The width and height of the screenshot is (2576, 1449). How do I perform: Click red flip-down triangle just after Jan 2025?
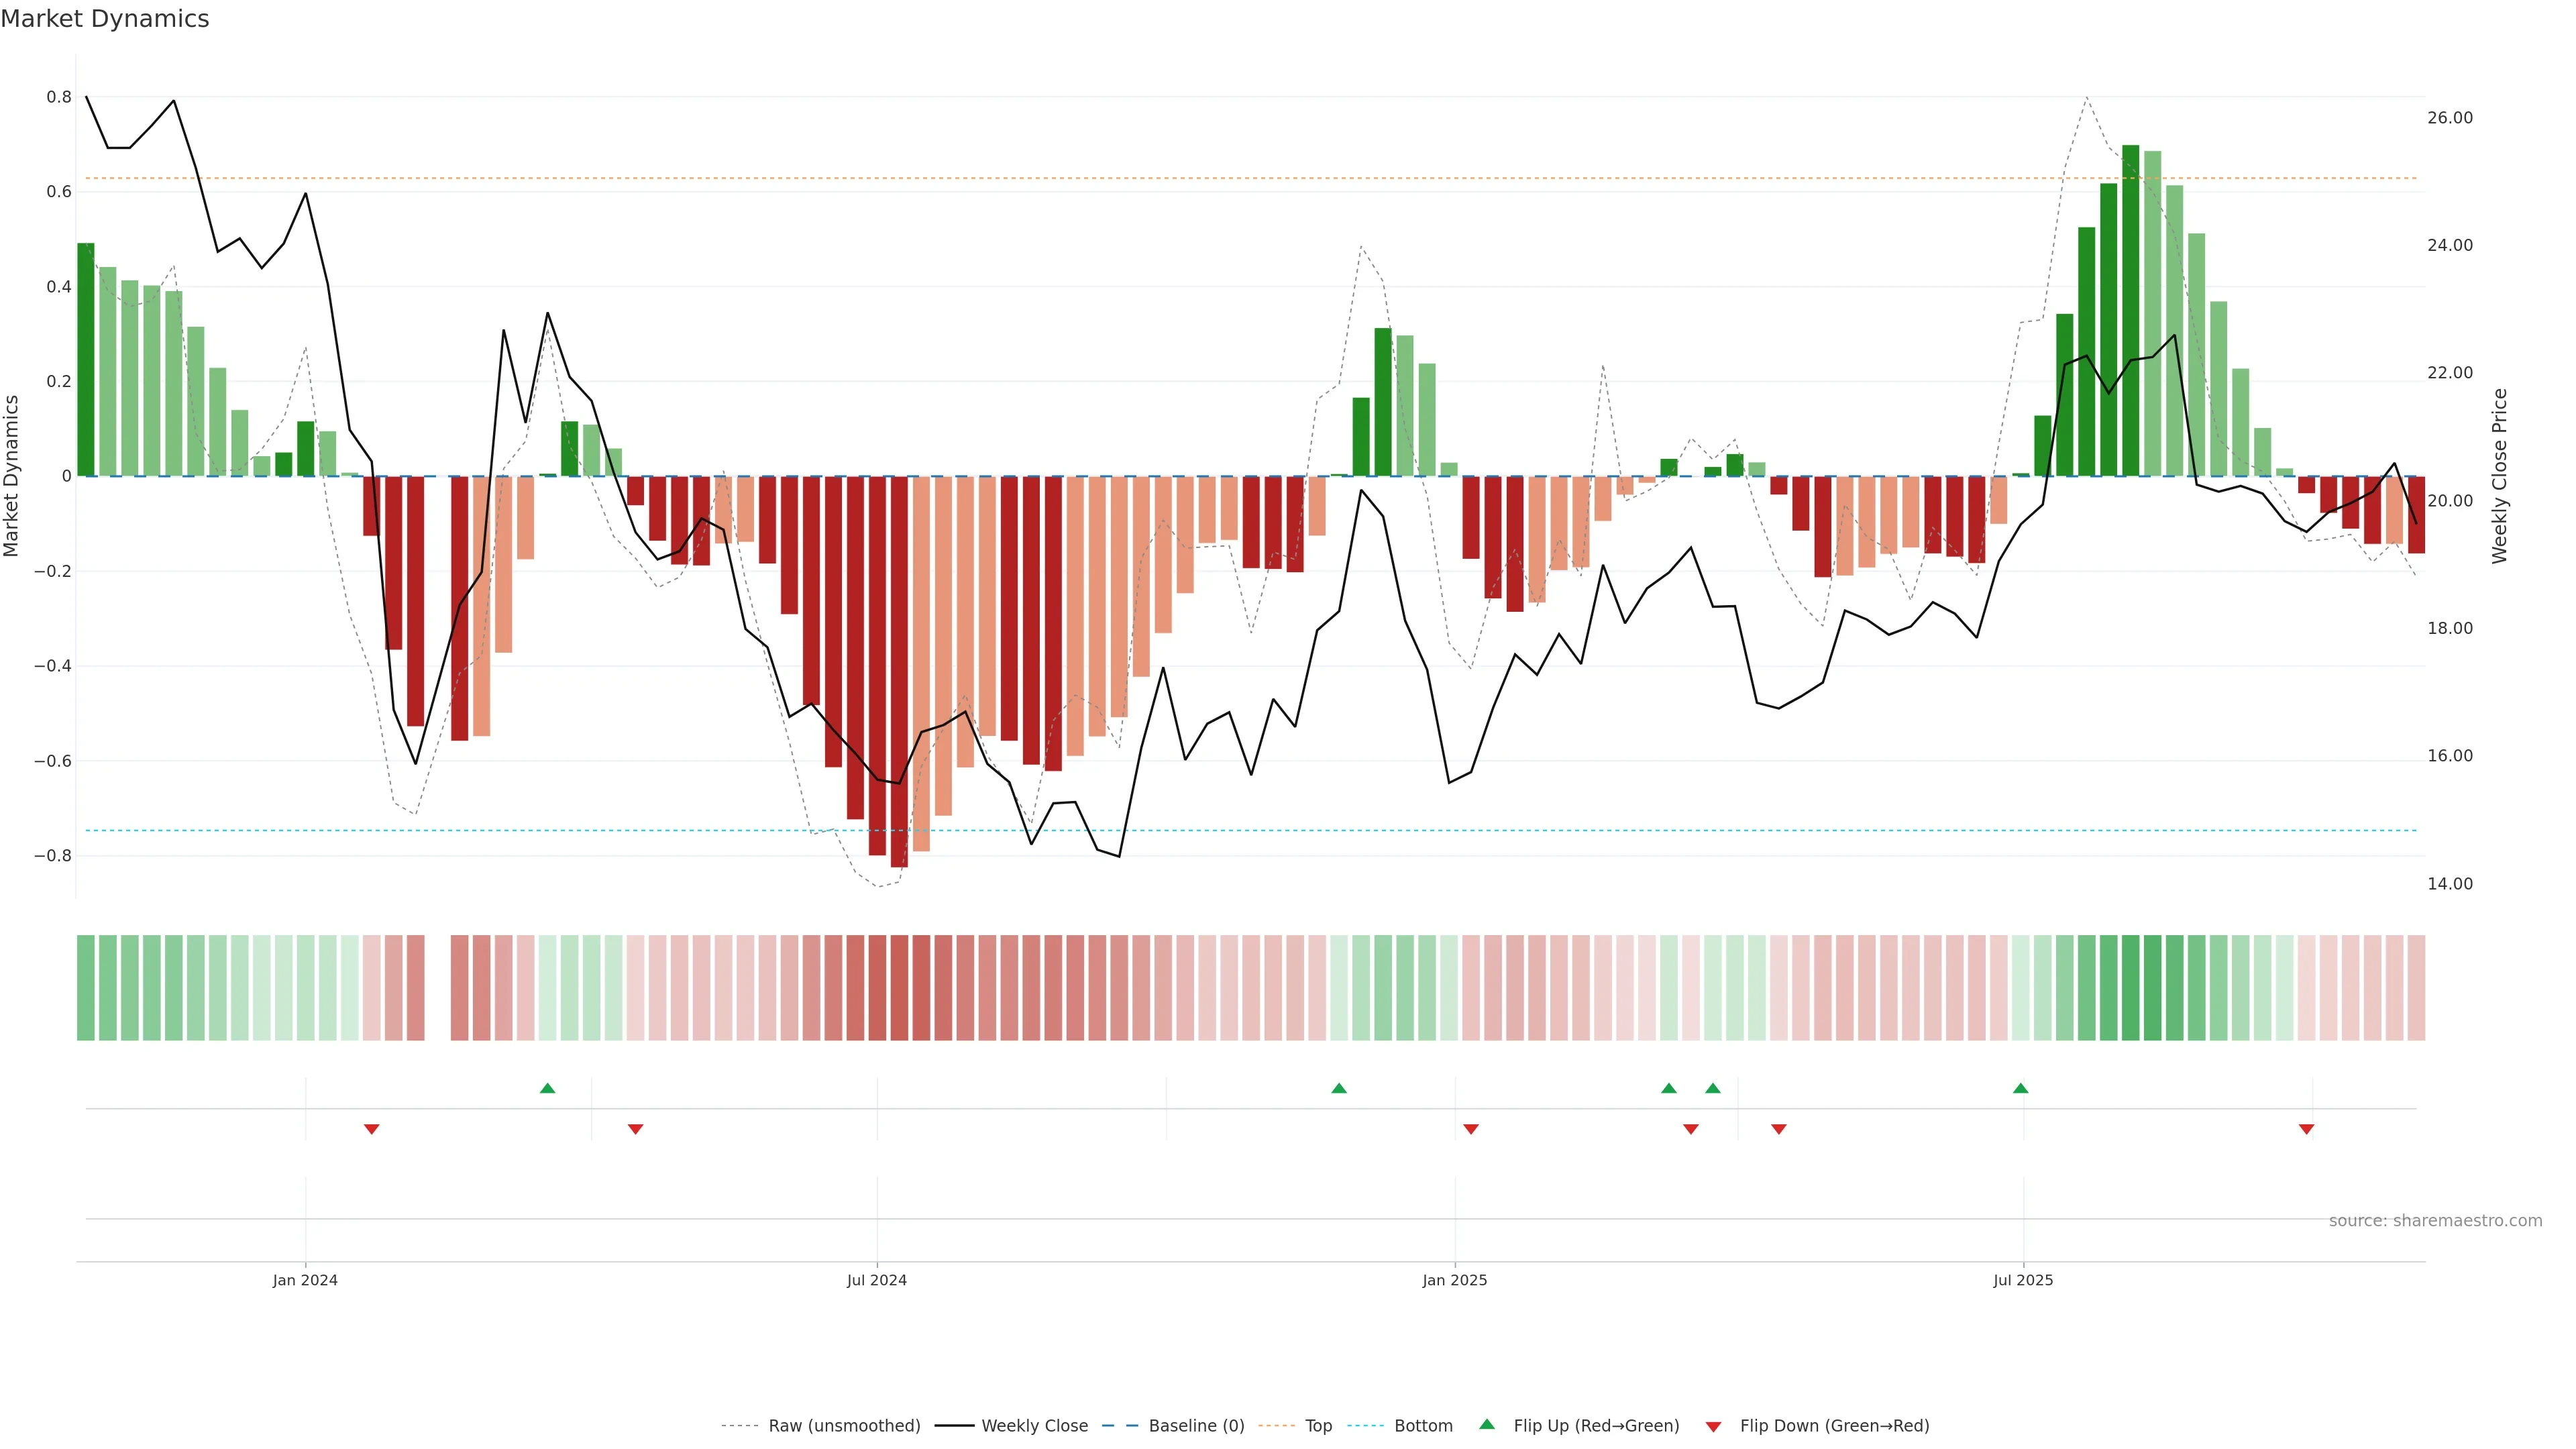point(1470,1129)
